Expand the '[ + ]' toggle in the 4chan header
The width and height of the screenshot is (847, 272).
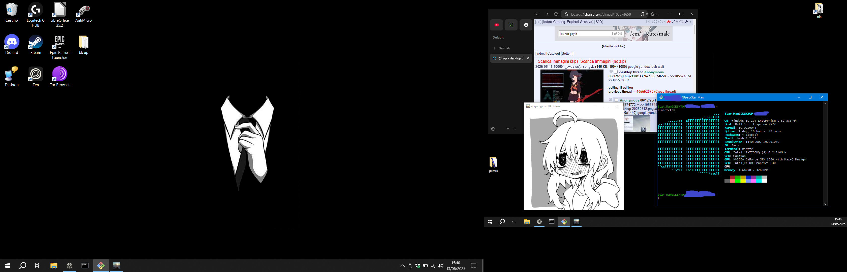point(538,22)
